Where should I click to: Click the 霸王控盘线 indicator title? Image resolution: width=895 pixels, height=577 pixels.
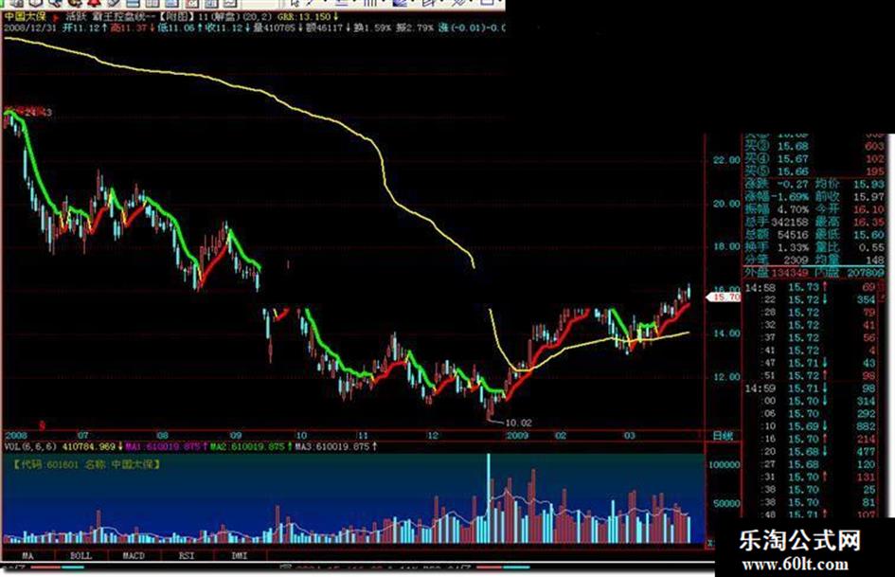(x=117, y=16)
